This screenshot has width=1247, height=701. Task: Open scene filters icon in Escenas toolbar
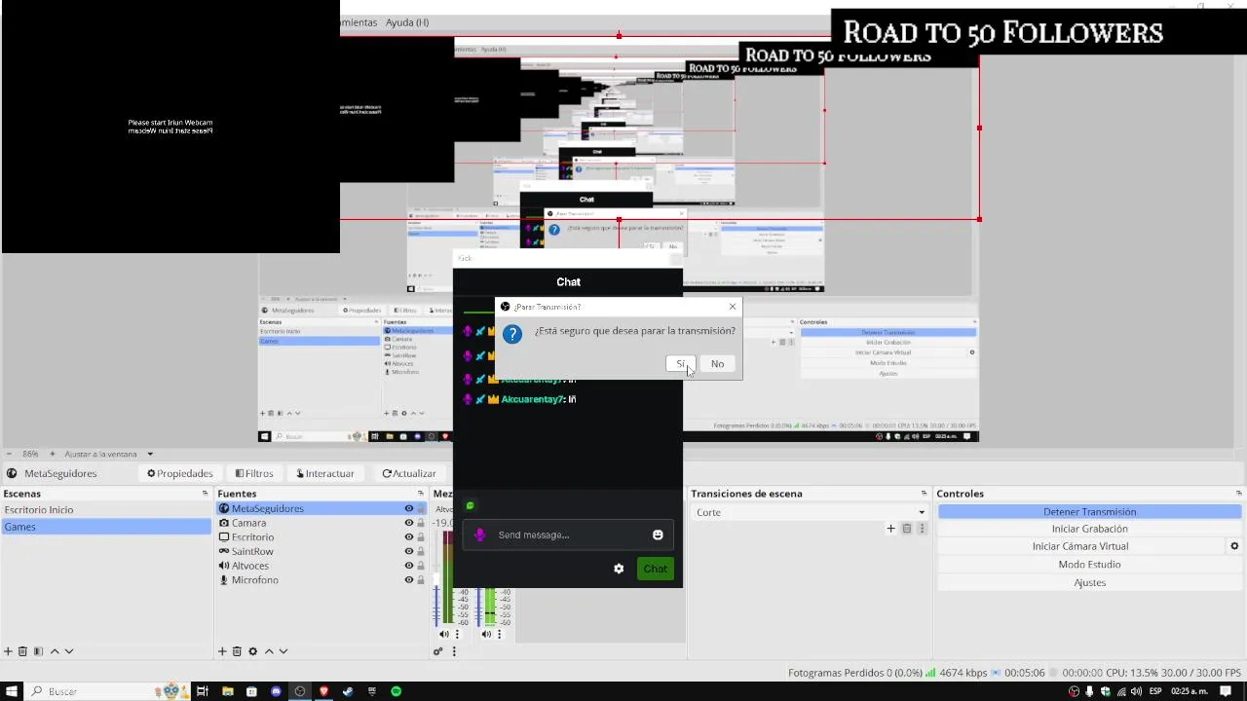(x=38, y=651)
